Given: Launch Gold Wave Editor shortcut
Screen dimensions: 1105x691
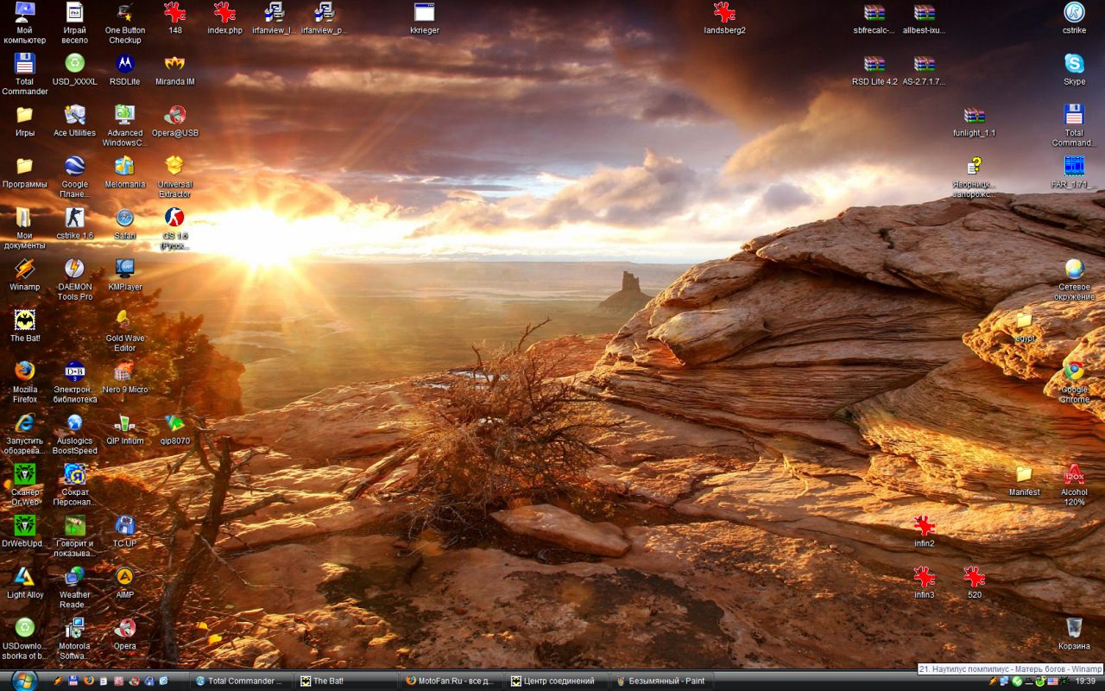Looking at the screenshot, I should pos(125,331).
